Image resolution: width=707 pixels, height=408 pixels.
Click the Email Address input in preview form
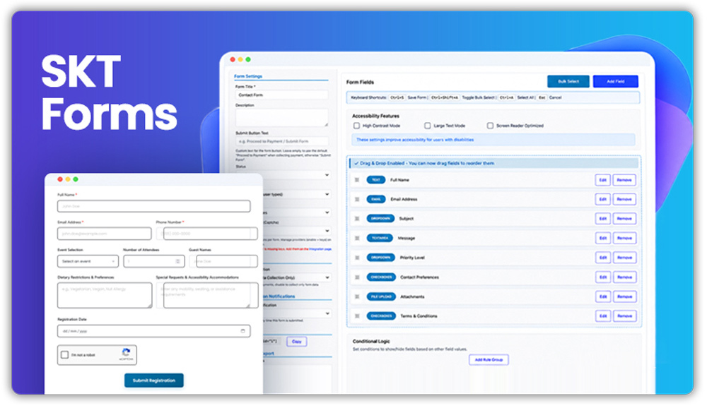tap(104, 234)
